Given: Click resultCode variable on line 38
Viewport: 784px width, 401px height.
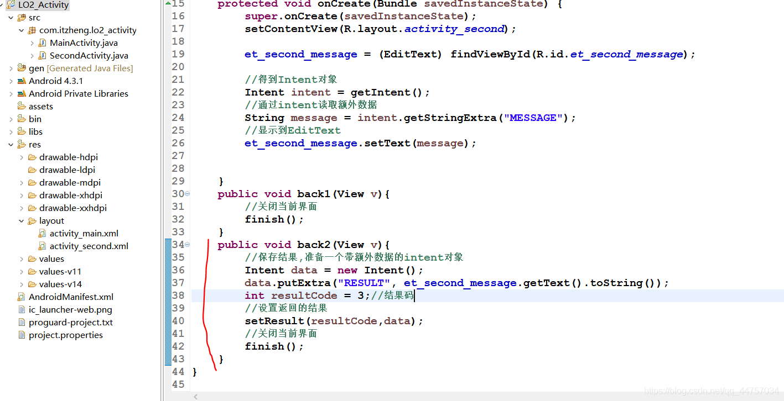Looking at the screenshot, I should click(304, 296).
